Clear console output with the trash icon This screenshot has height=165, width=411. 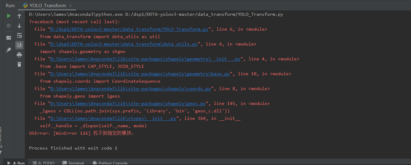pos(19,64)
